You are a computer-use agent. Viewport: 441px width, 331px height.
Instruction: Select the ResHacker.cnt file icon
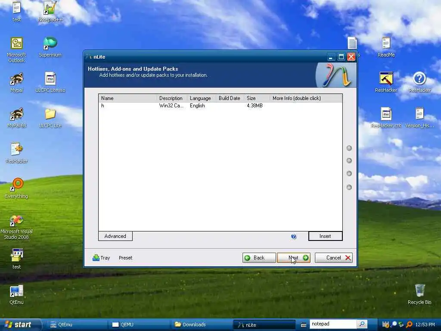(386, 118)
